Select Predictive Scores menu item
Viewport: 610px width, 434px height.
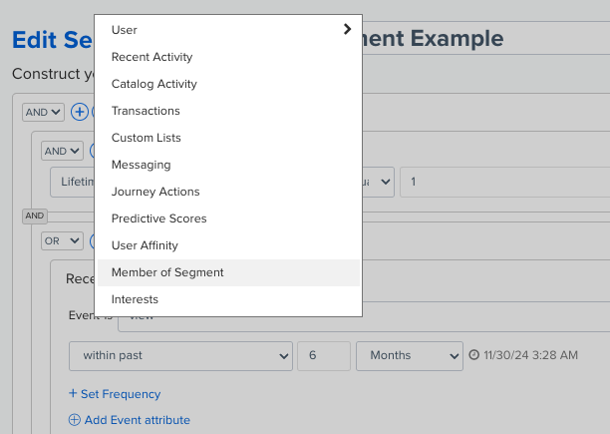click(x=228, y=218)
